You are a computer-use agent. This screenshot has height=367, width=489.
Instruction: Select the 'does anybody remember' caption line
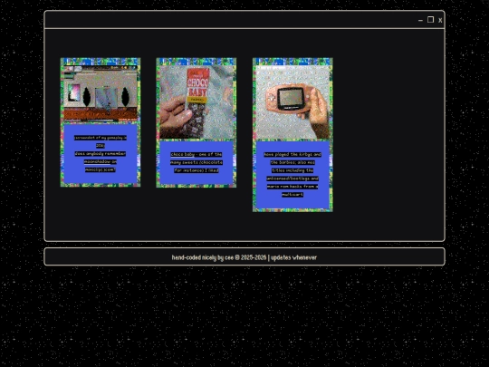[101, 153]
